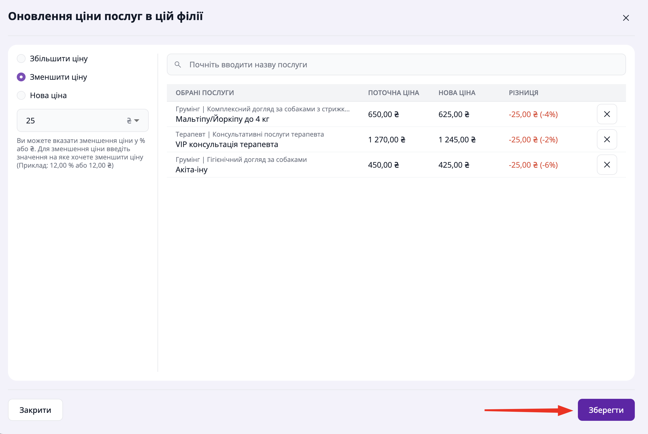The height and width of the screenshot is (434, 648).
Task: Click the search magnifier icon
Action: coord(178,65)
